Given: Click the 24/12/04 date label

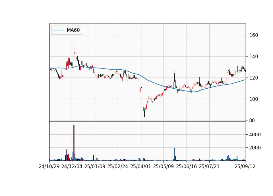Looking at the screenshot, I should pyautogui.click(x=72, y=166).
